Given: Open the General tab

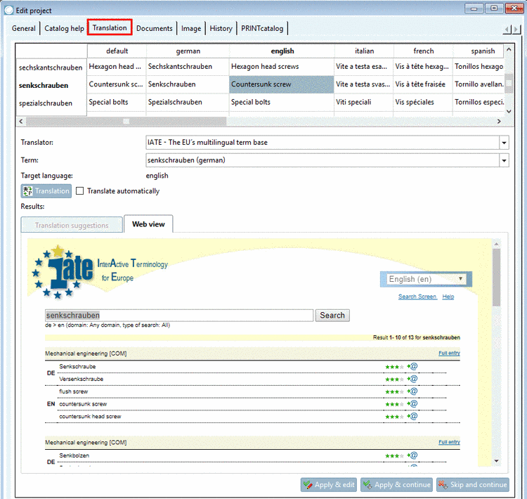Looking at the screenshot, I should 23,29.
